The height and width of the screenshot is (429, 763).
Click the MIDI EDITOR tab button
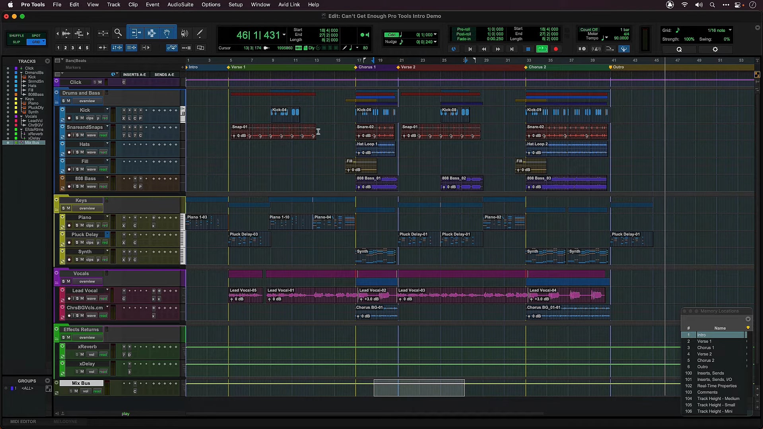23,421
